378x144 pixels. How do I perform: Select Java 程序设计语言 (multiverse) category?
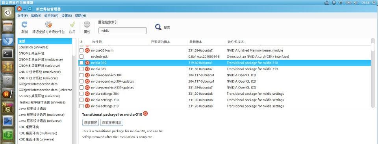(45, 114)
